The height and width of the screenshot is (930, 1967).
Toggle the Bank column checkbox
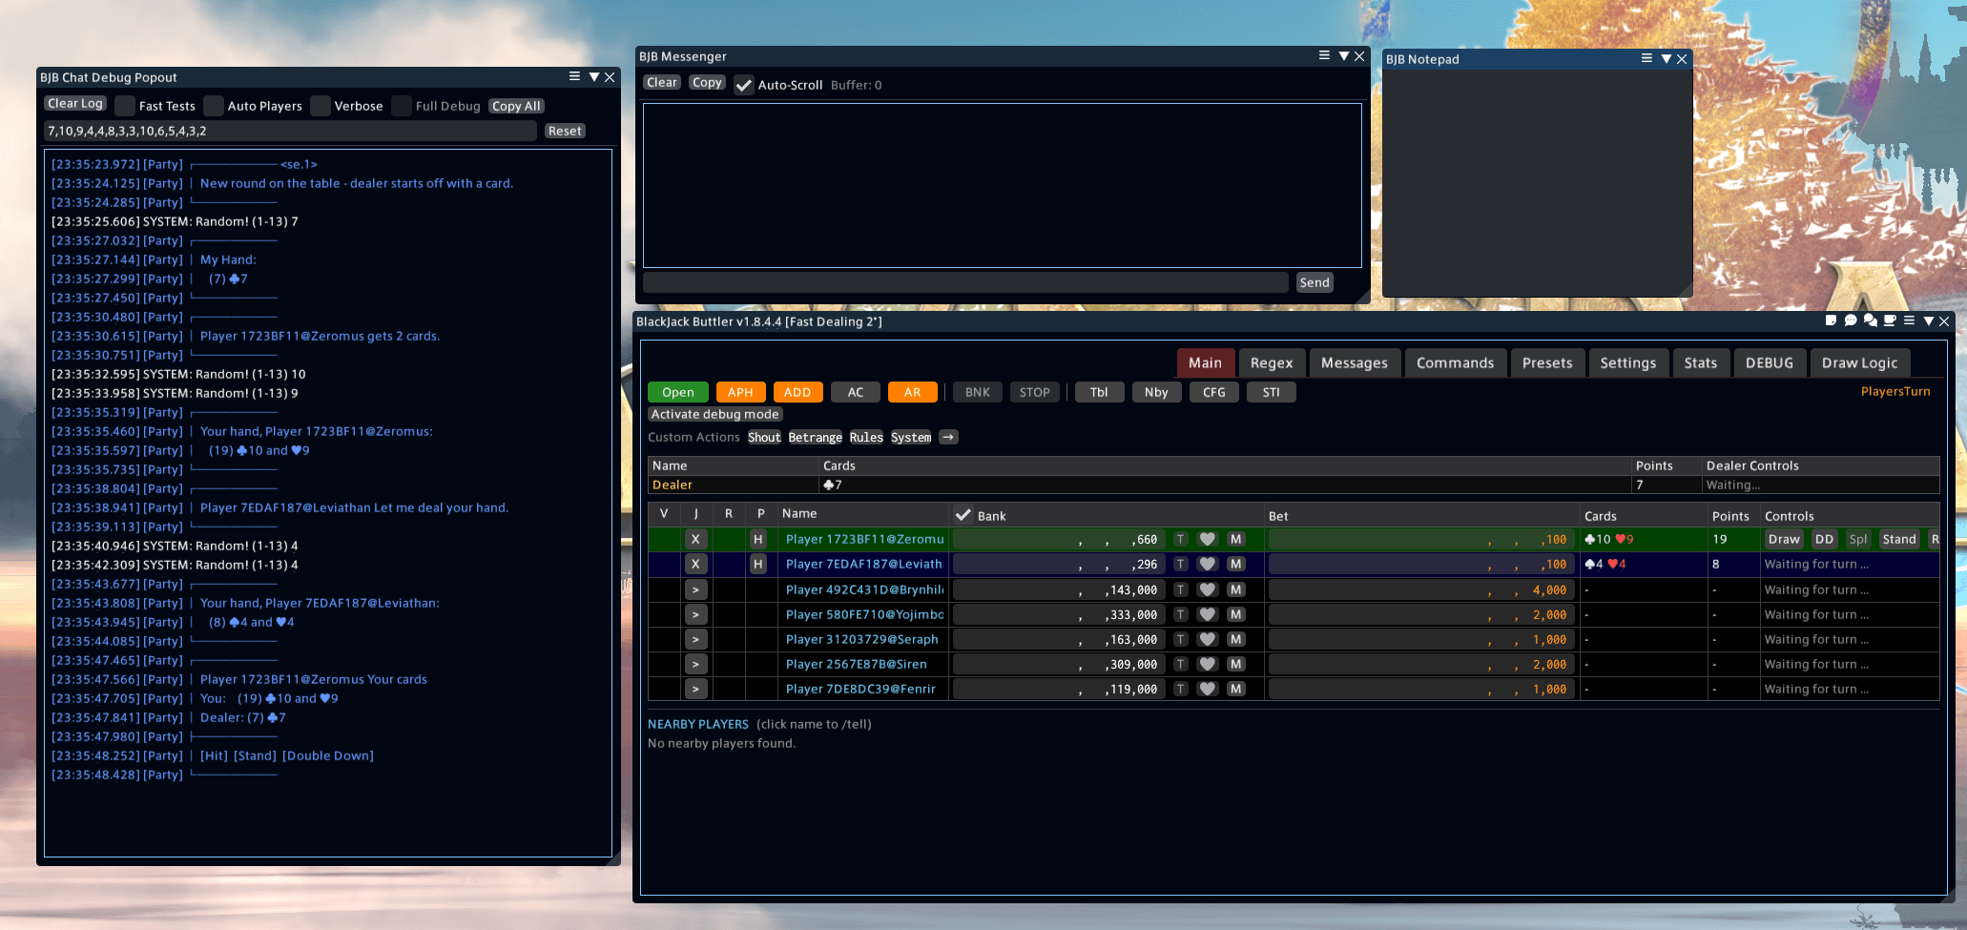[963, 515]
